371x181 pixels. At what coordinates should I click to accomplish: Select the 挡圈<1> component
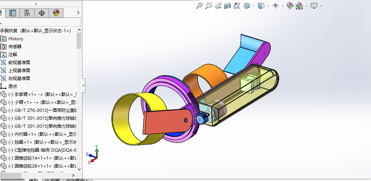tap(42, 142)
